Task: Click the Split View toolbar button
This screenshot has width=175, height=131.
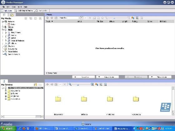Action: (7, 11)
